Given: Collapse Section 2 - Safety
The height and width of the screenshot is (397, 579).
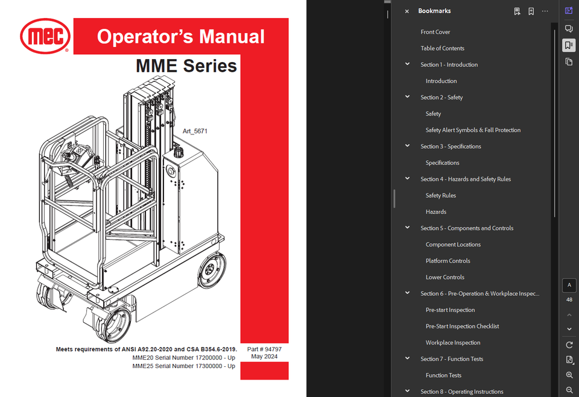Looking at the screenshot, I should [407, 97].
